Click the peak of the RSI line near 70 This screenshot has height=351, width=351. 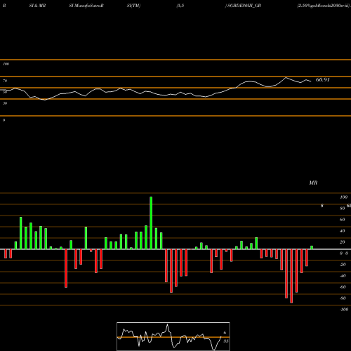(x=286, y=77)
